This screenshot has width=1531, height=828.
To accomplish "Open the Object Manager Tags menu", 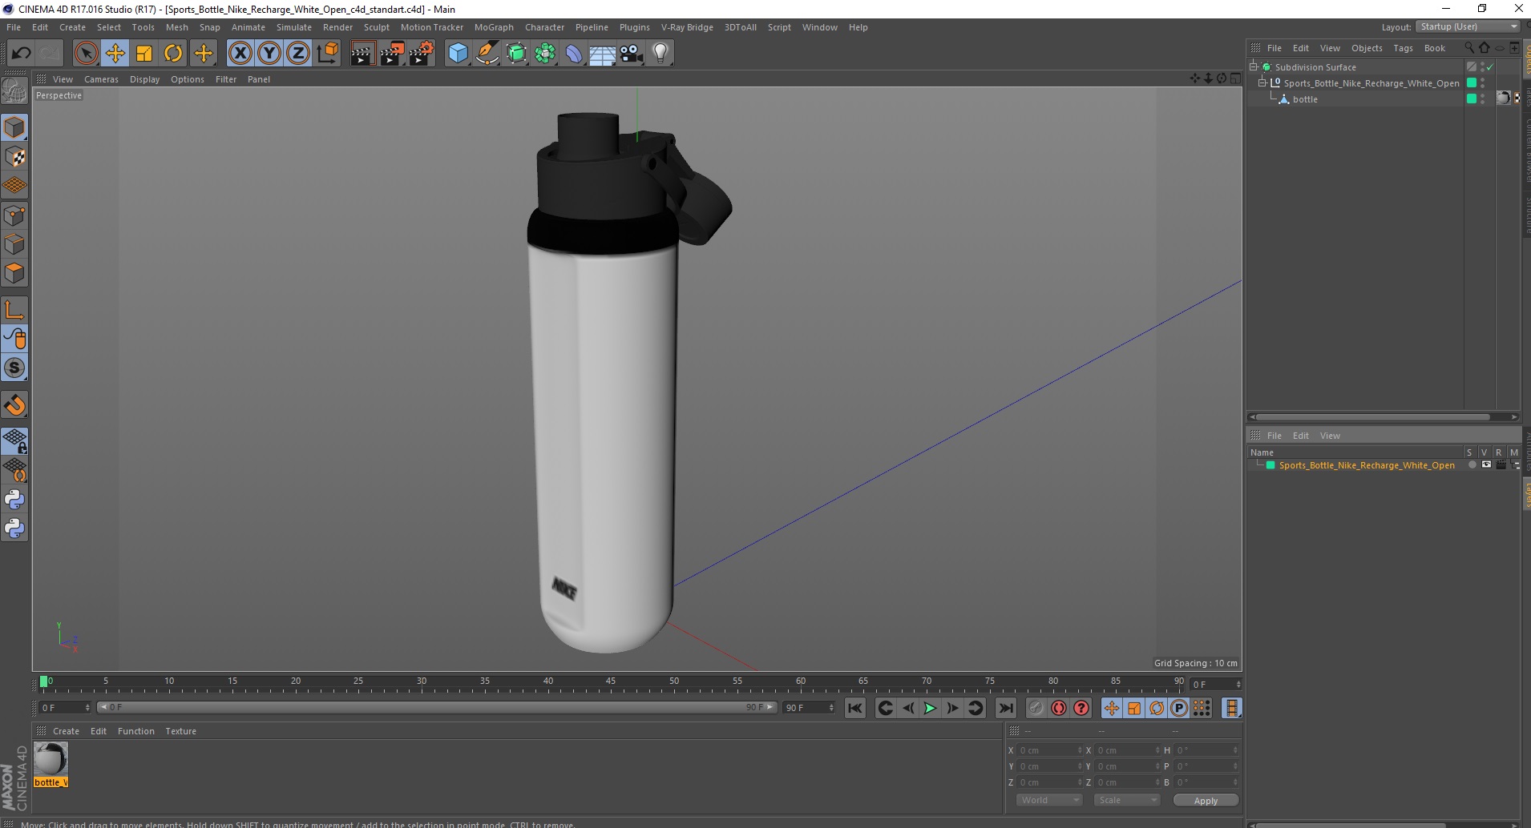I will click(1403, 48).
